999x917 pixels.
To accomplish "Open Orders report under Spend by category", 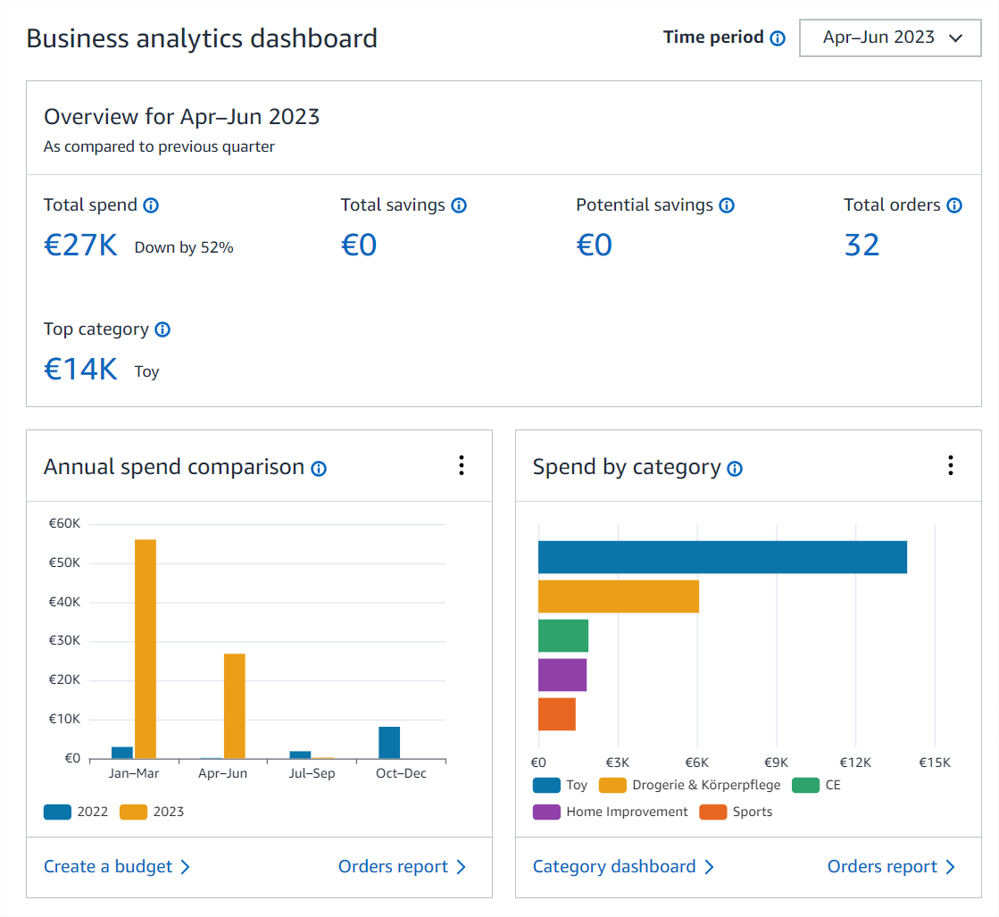I will [891, 867].
